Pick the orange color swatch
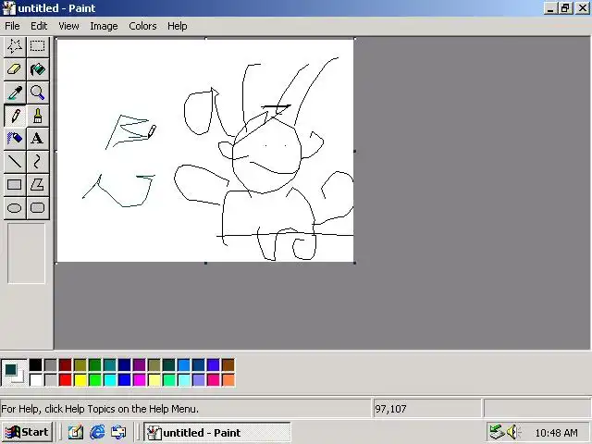This screenshot has height=444, width=592. point(228,380)
